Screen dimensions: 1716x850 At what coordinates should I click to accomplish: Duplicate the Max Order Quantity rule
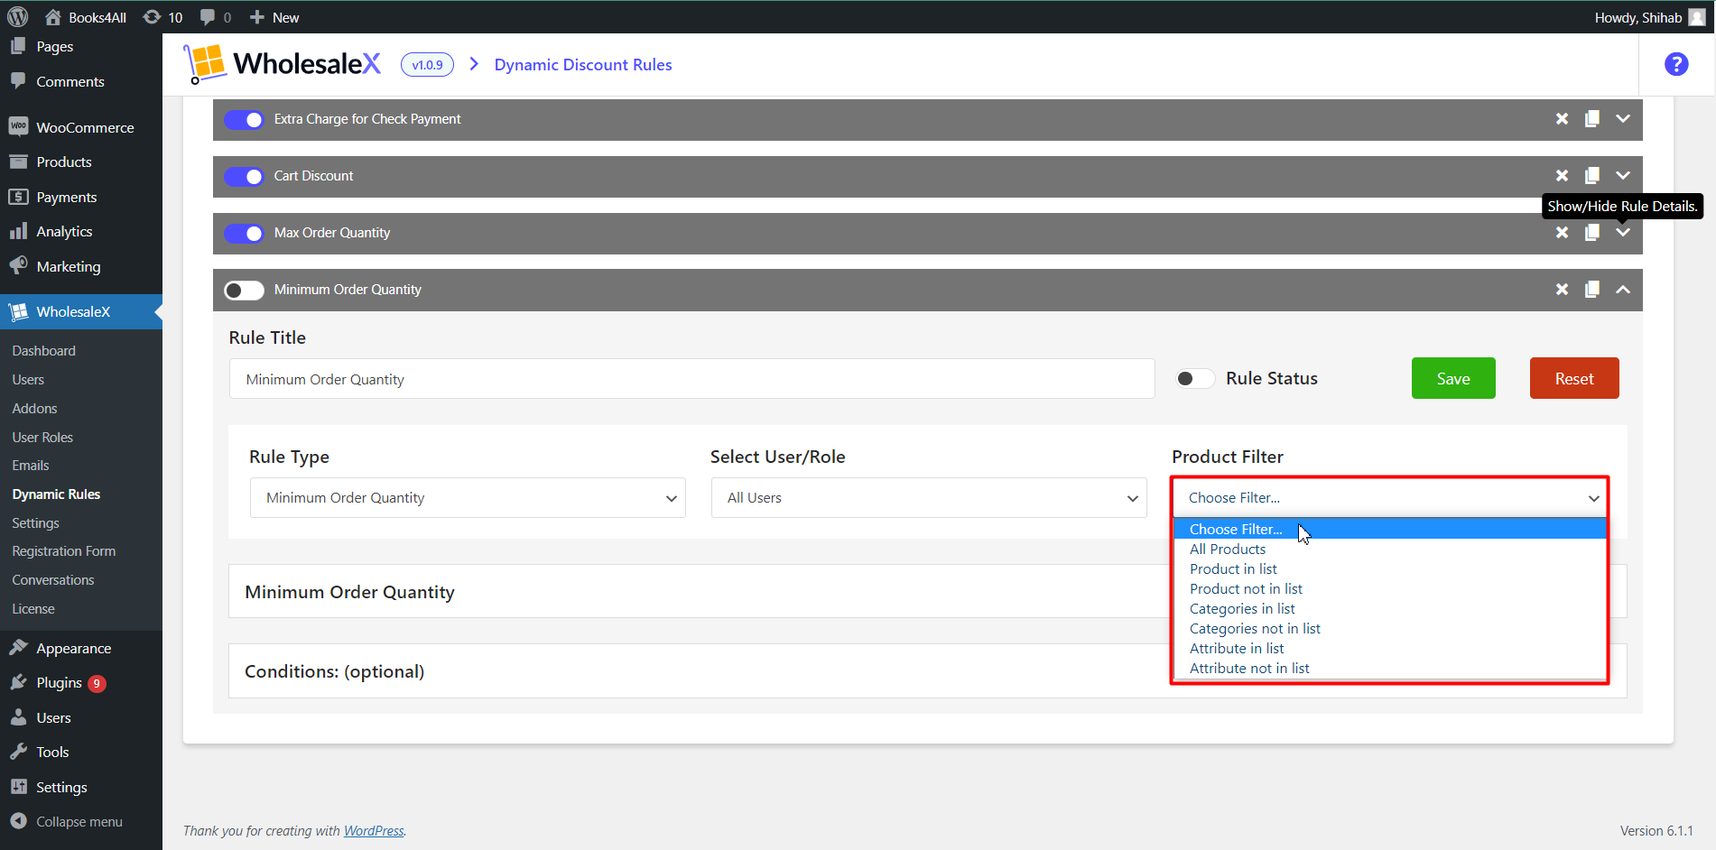(1592, 233)
